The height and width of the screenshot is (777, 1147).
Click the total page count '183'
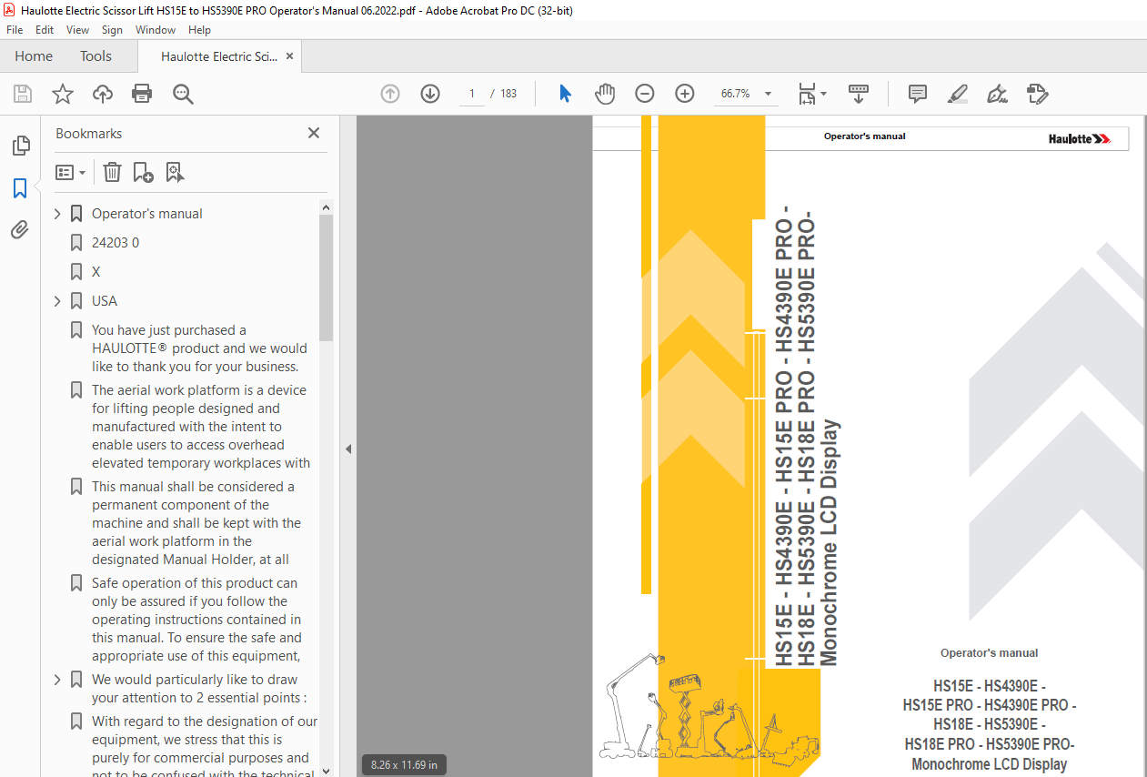click(x=508, y=94)
